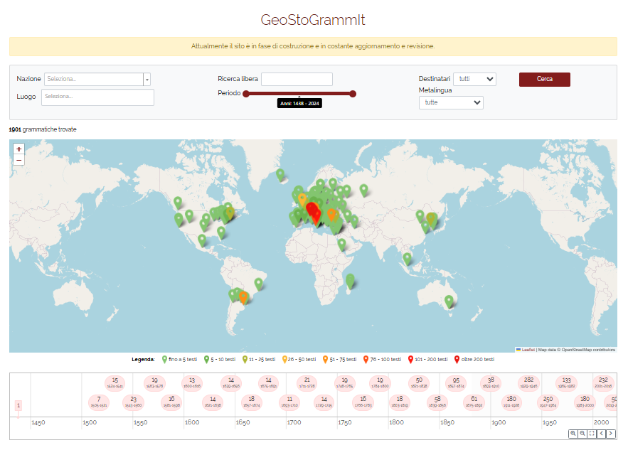Select timeline bubble 7 for 1505-1521
Viewport: 628px width, 450px height.
[99, 402]
